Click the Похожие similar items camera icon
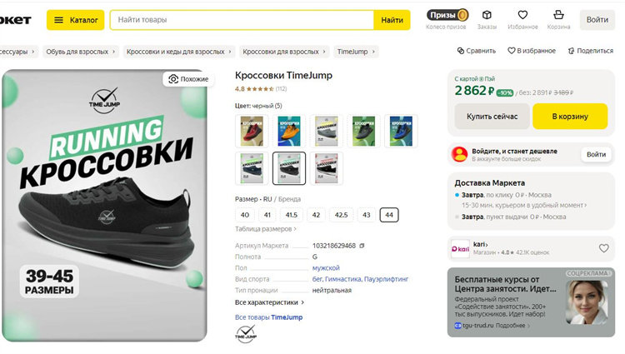The image size is (625, 354). (x=173, y=79)
